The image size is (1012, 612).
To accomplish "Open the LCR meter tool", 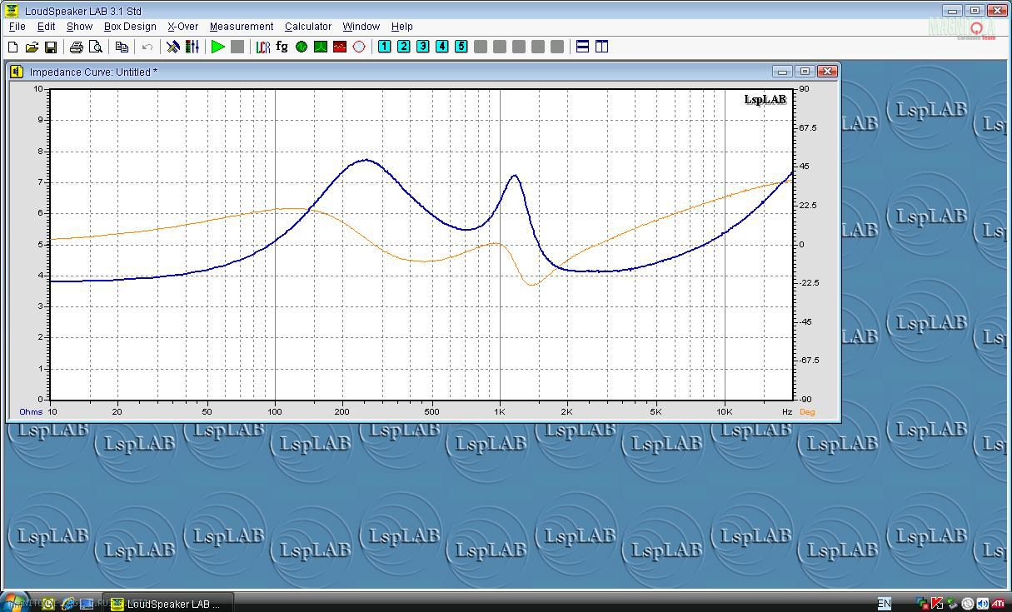I will pyautogui.click(x=263, y=47).
